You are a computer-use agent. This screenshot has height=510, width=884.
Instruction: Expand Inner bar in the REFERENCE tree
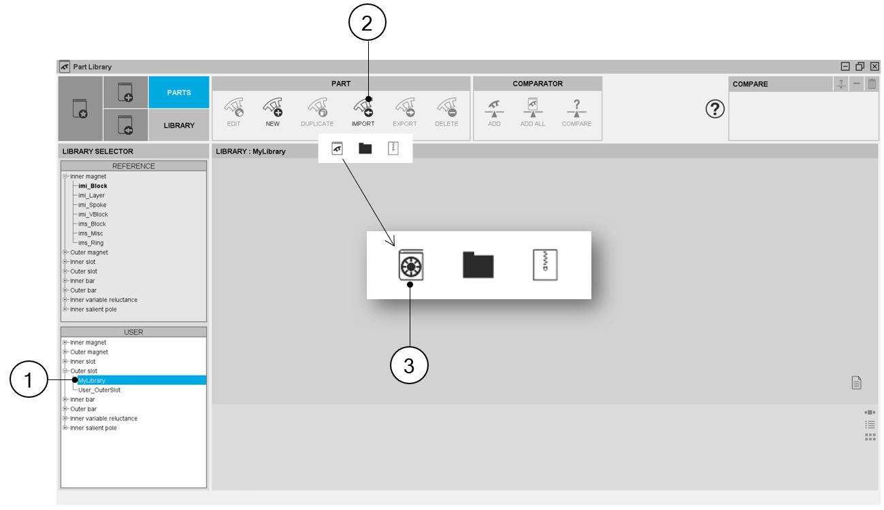pos(65,281)
